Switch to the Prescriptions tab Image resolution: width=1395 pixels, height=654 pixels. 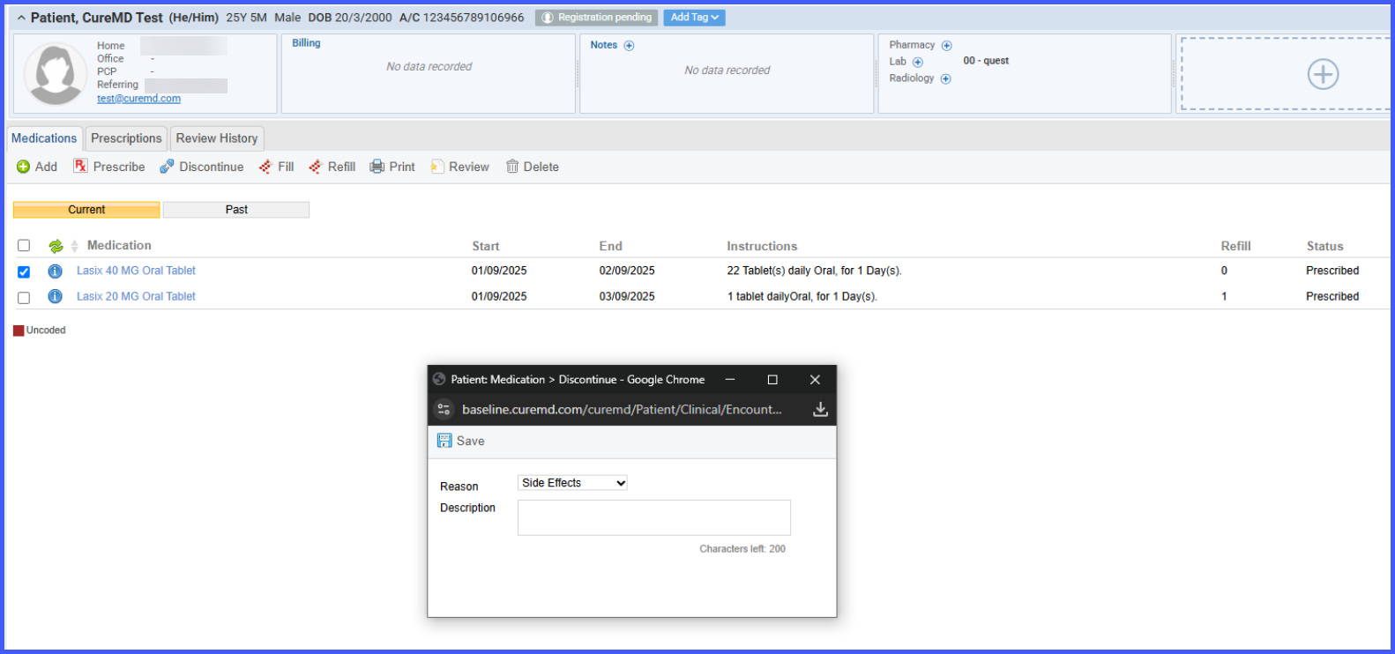click(x=126, y=138)
